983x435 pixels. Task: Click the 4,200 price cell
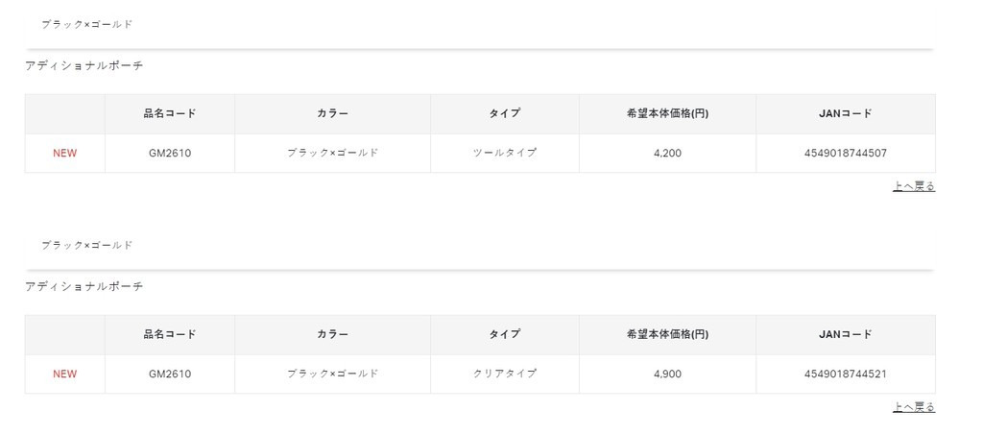(x=666, y=153)
